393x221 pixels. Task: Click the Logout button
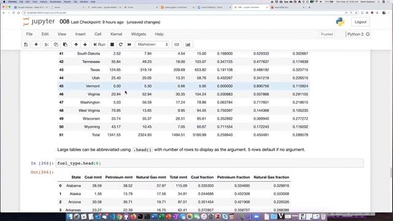click(x=360, y=22)
